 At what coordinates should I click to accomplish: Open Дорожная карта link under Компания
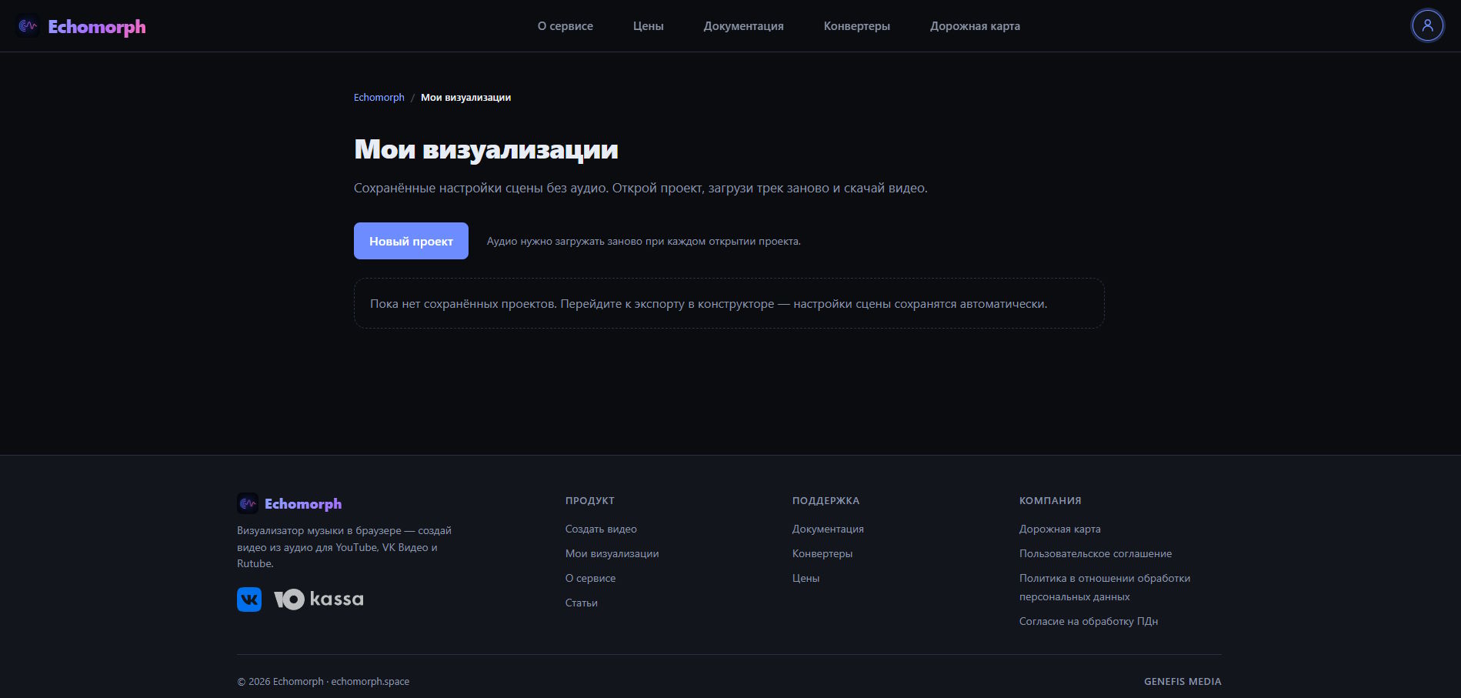pyautogui.click(x=1059, y=529)
